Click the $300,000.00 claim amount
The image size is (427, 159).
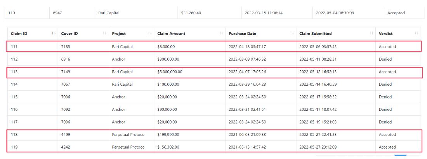click(x=168, y=59)
